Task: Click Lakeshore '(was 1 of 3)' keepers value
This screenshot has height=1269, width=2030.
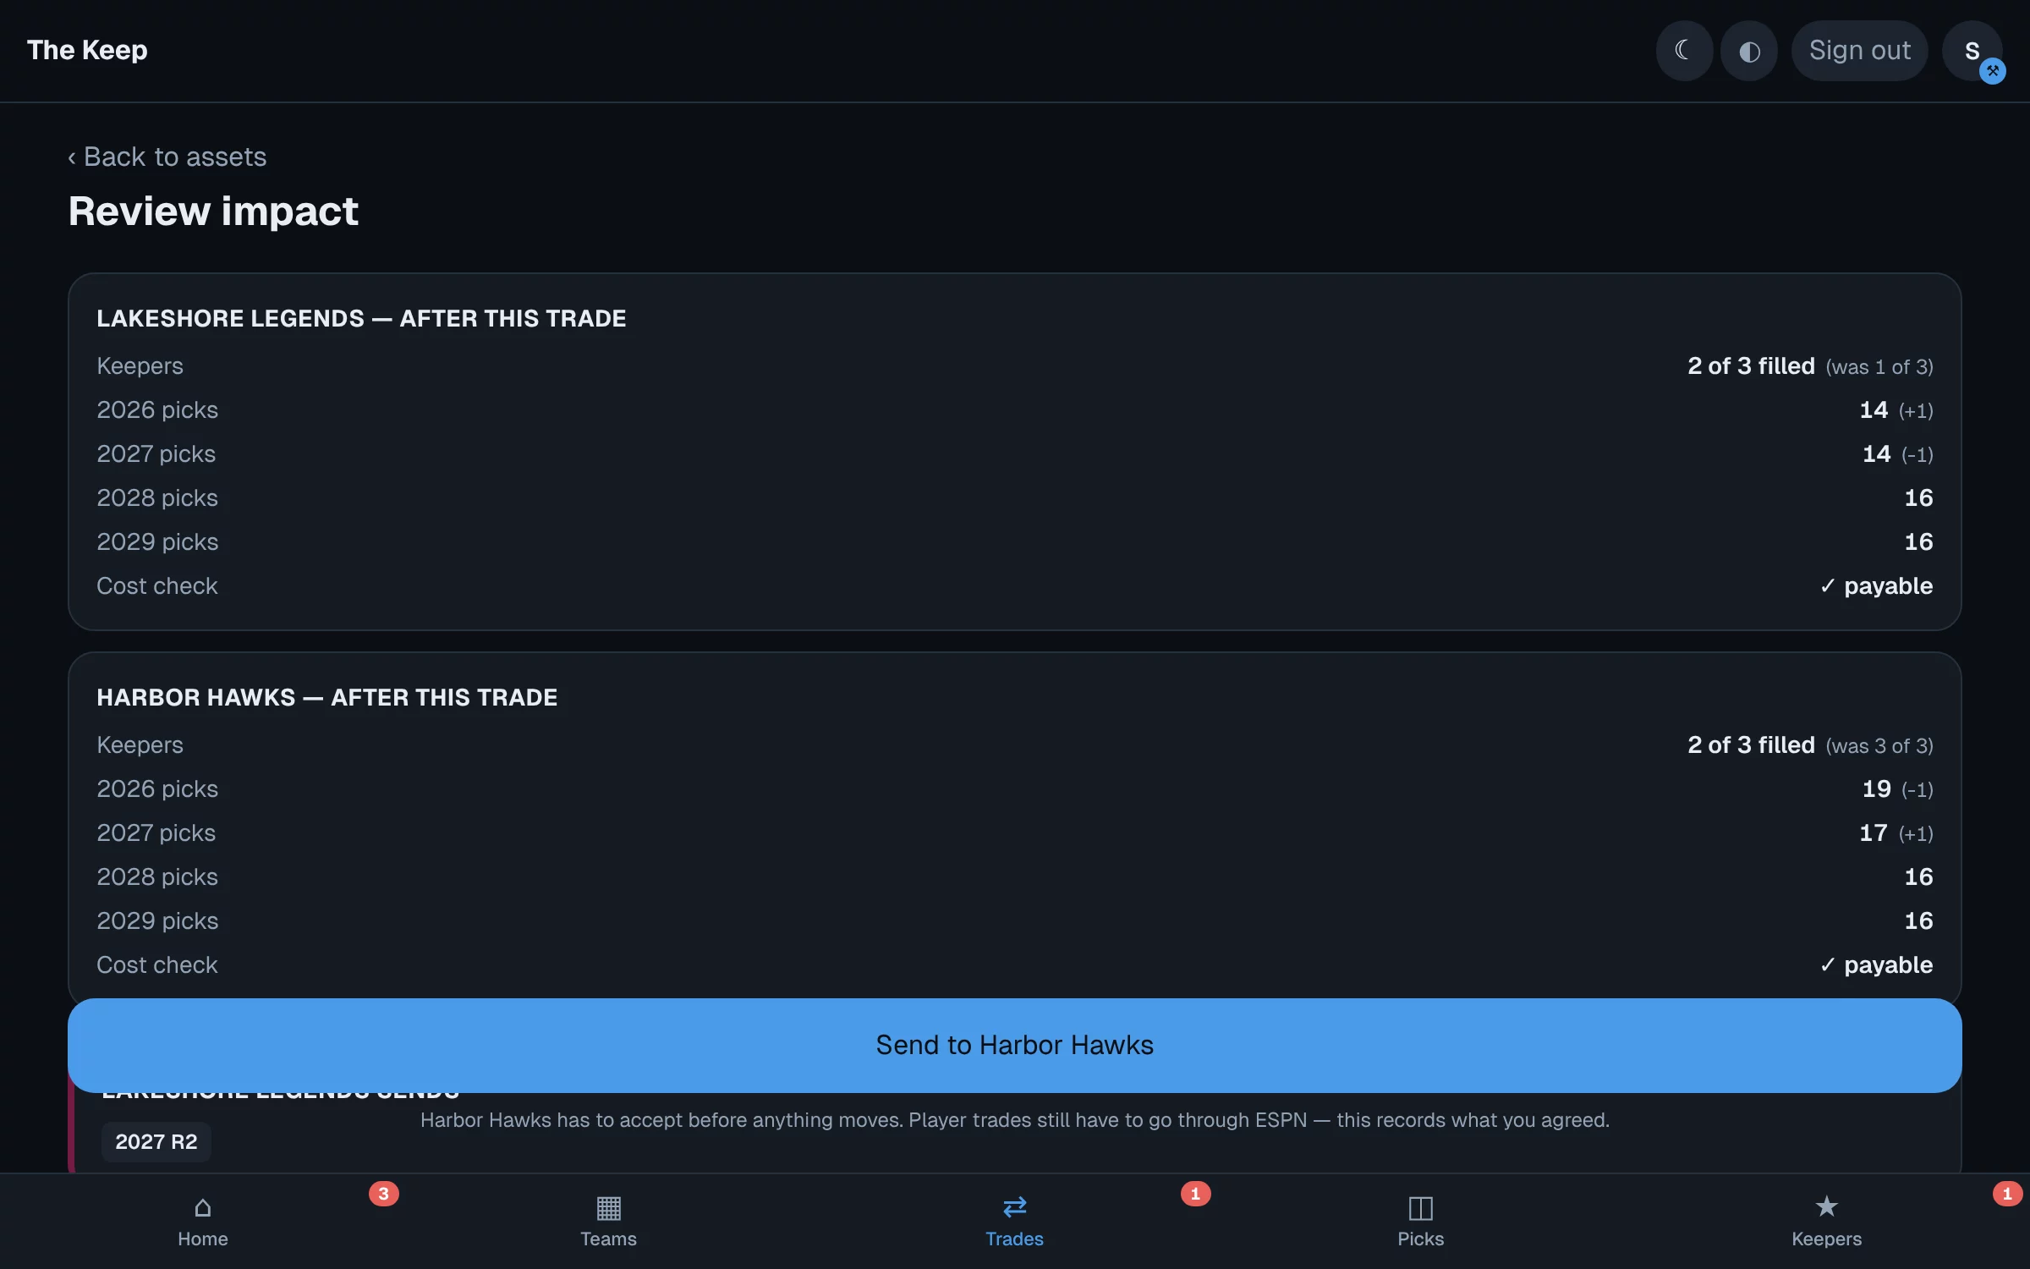Action: click(1879, 367)
